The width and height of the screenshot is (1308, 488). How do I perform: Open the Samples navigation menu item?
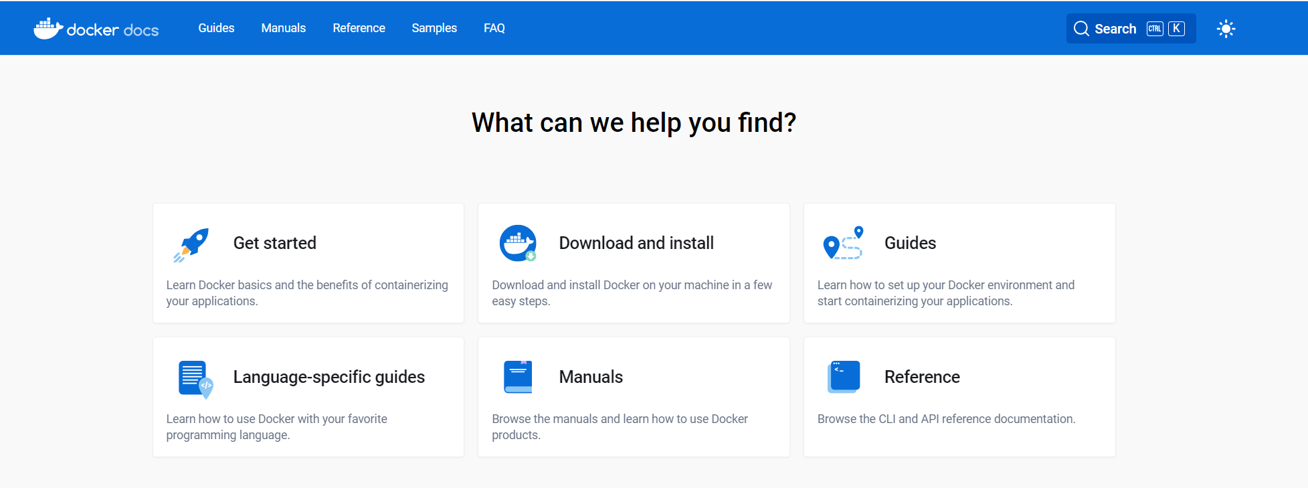(434, 28)
